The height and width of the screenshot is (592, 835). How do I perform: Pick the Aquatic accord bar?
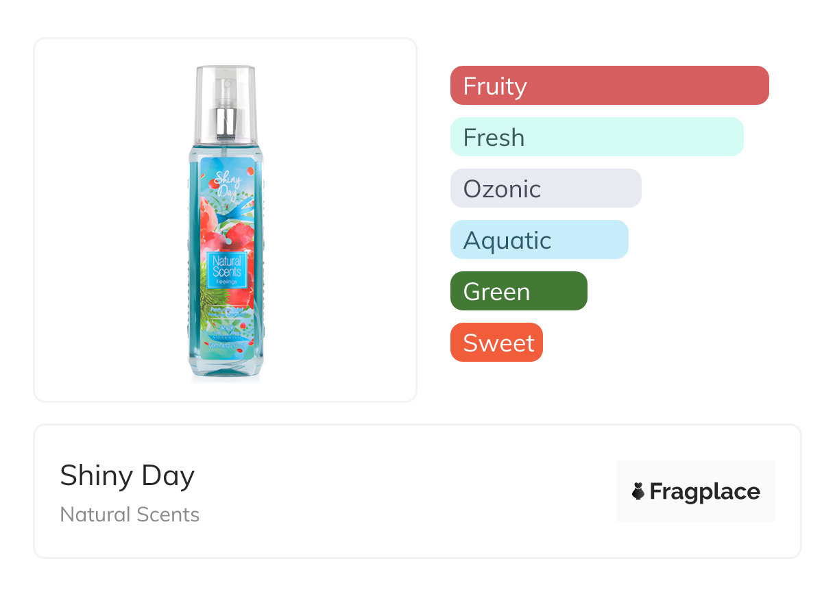point(539,240)
